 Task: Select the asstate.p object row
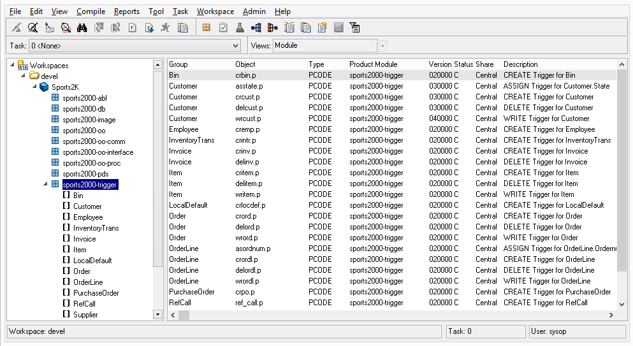pos(392,86)
